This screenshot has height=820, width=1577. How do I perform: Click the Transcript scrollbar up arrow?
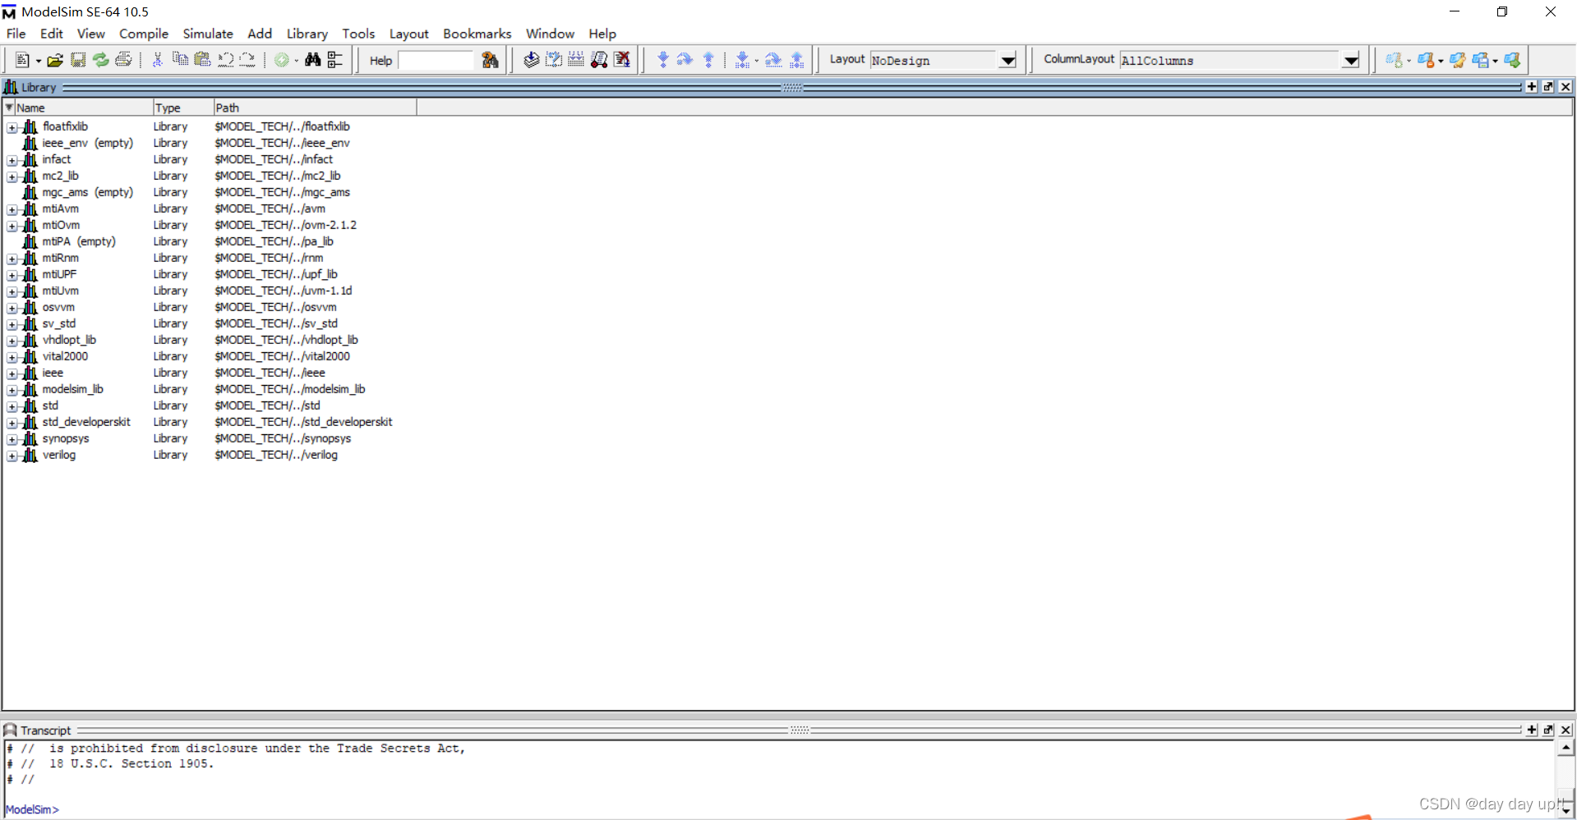(1565, 748)
